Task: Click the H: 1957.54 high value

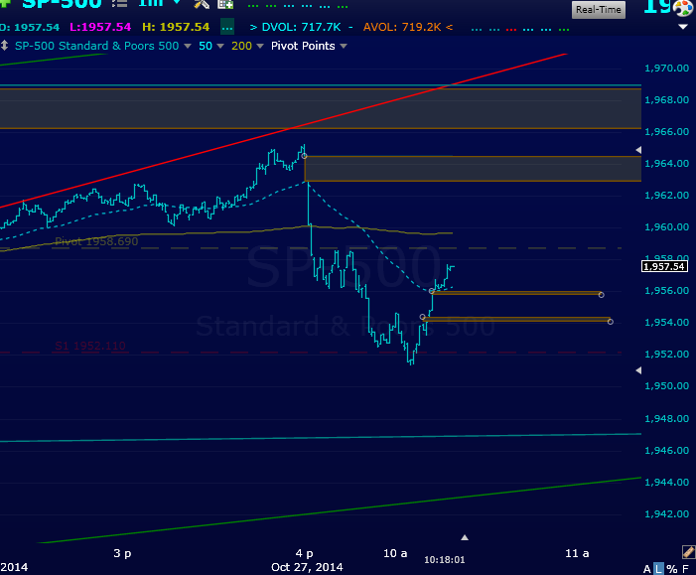Action: tap(176, 27)
